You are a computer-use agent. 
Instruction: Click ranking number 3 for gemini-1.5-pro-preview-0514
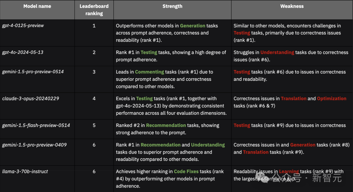point(94,72)
